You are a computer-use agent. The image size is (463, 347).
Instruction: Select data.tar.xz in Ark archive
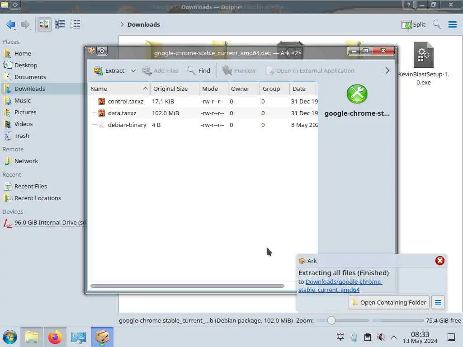click(x=122, y=113)
